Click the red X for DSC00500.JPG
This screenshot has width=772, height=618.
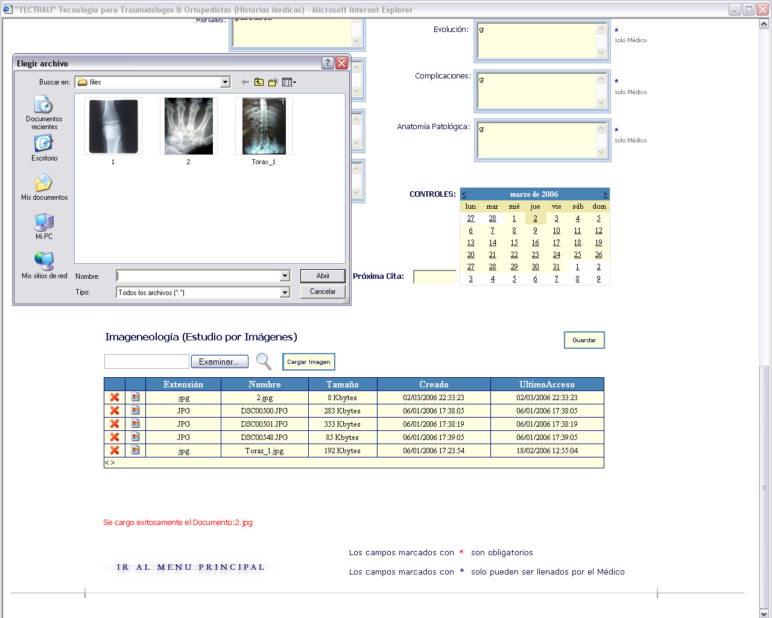114,410
